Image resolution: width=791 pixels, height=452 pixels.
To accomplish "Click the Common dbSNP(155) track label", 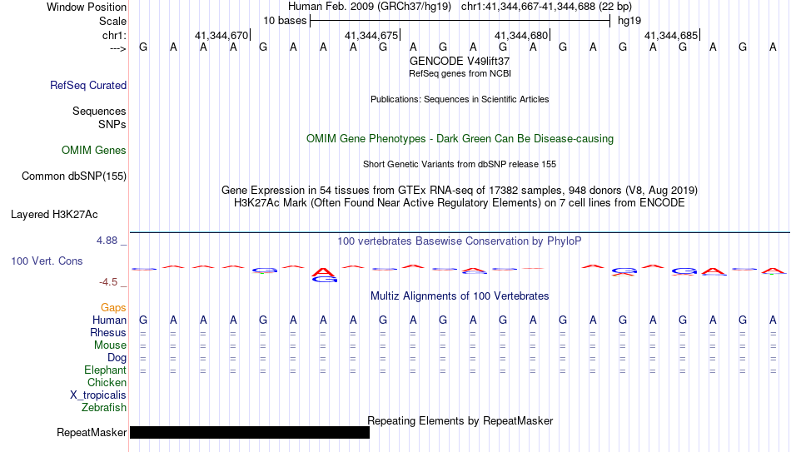I will coord(74,176).
